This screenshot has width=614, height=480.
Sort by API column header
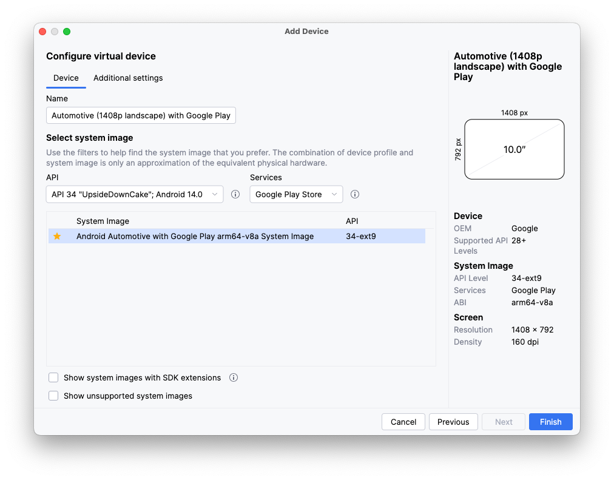352,221
